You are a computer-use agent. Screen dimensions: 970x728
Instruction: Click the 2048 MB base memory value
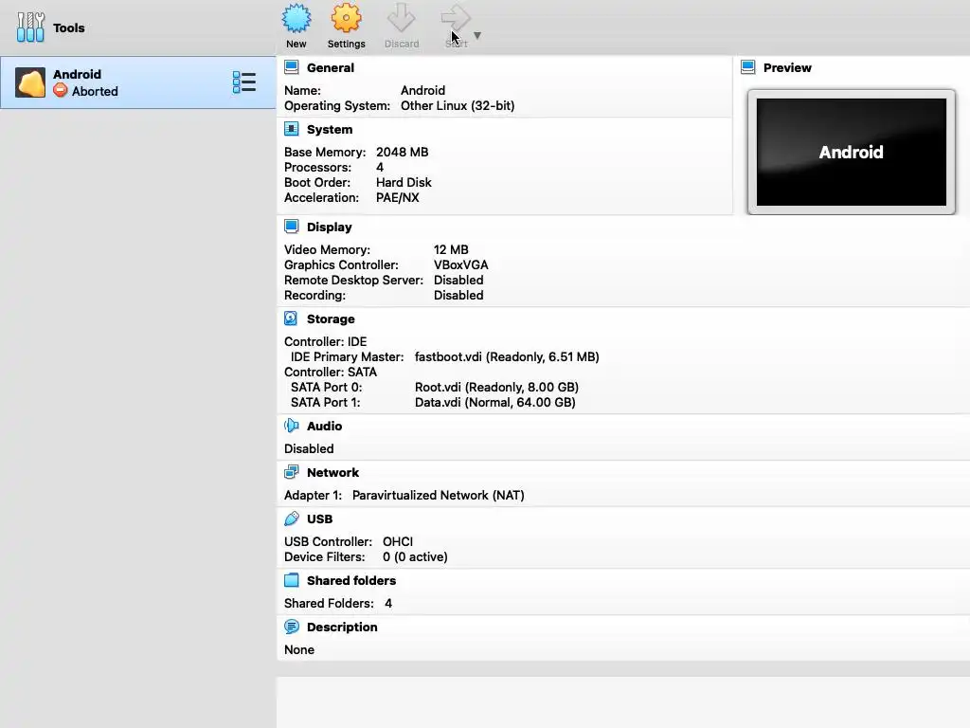click(x=402, y=153)
